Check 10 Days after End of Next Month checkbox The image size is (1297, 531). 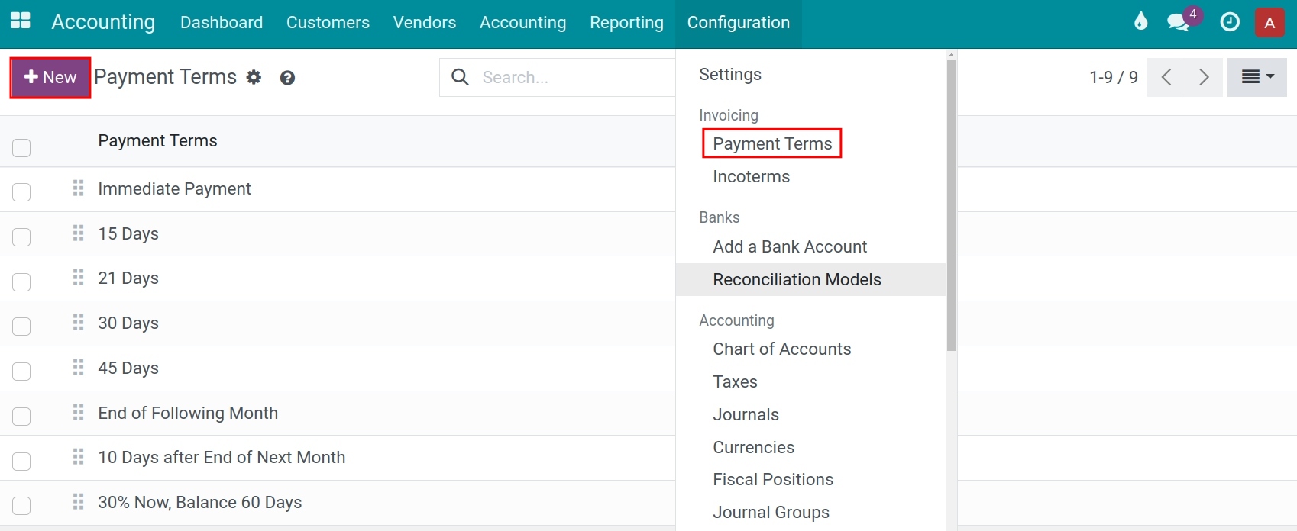coord(21,462)
